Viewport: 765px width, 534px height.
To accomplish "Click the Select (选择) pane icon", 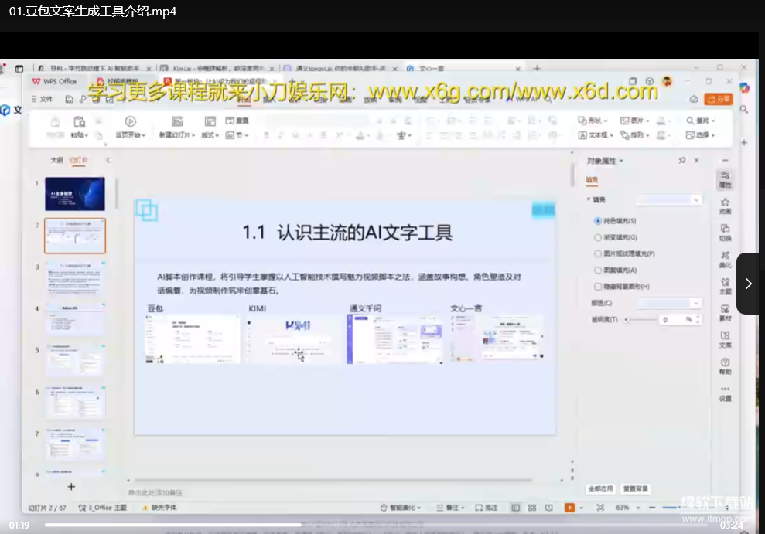I will pos(690,135).
